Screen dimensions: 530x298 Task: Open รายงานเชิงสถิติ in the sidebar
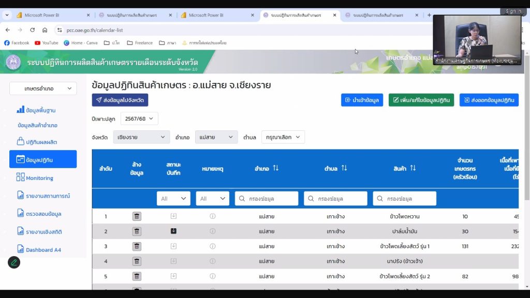click(x=39, y=232)
